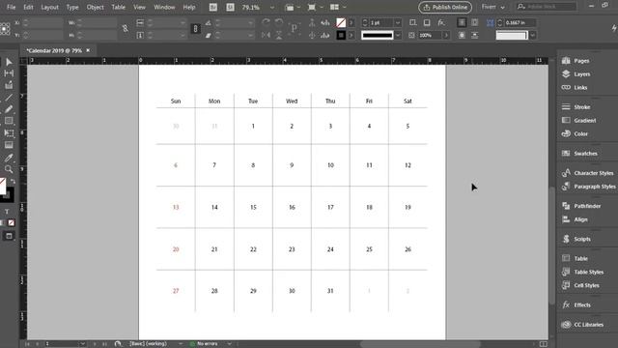Click fill and stroke swatch in toolbox

pyautogui.click(x=6, y=190)
